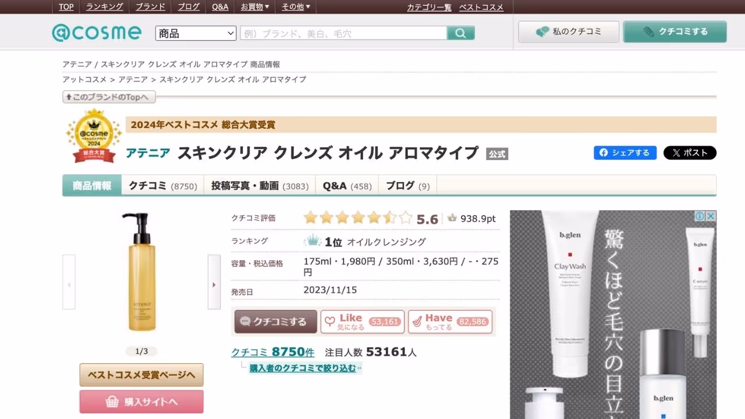Image resolution: width=745 pixels, height=419 pixels.
Task: Switch to ブログ (9) tab
Action: [407, 186]
